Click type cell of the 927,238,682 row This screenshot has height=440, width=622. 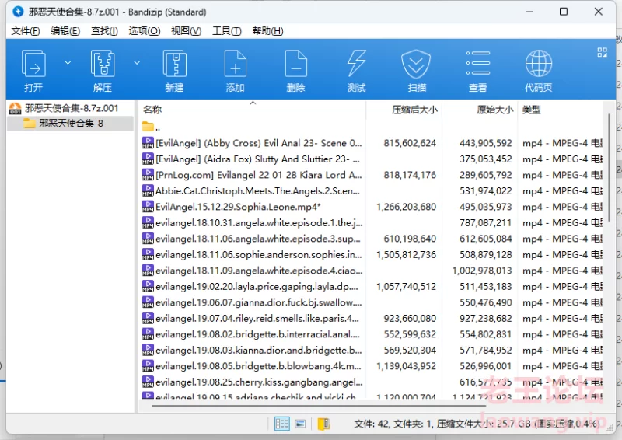562,318
